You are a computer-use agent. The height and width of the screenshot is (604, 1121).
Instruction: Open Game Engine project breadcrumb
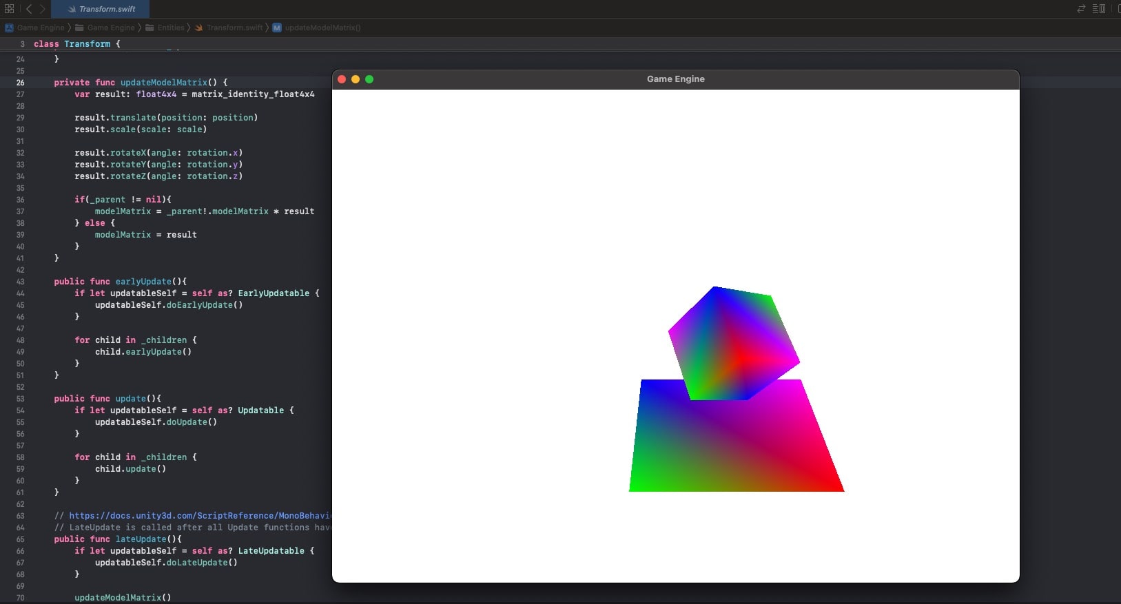(35, 28)
